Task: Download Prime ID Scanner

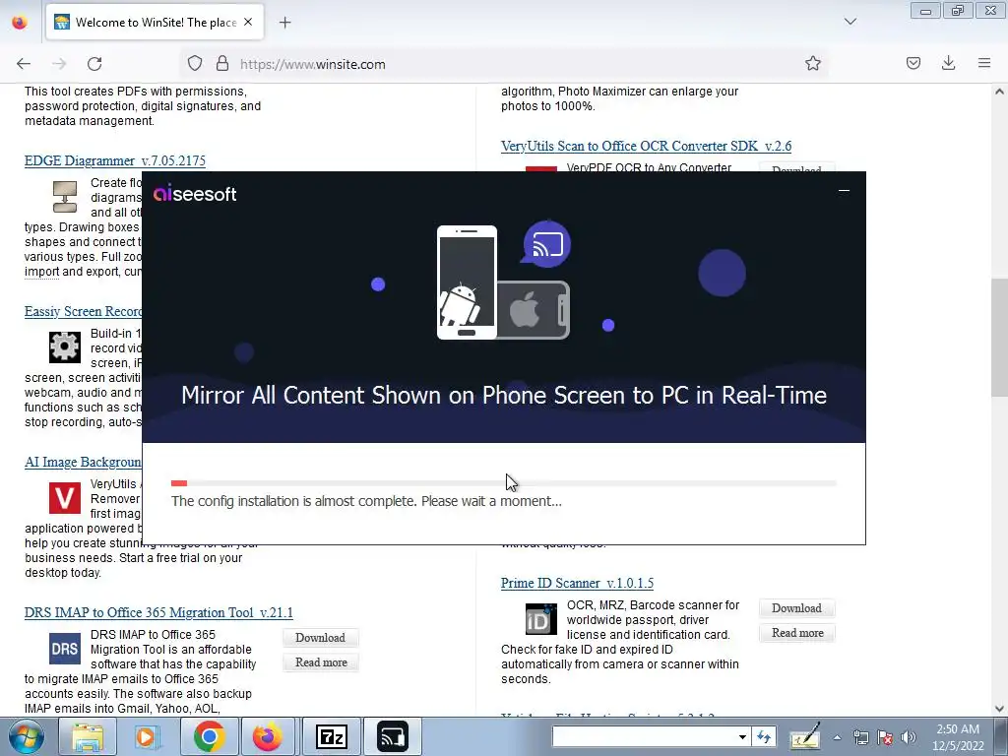Action: (796, 608)
